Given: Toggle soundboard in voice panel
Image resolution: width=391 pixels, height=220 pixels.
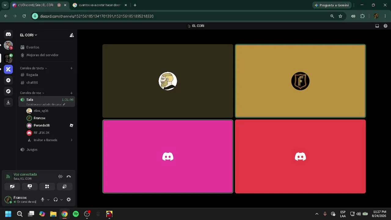Looking at the screenshot, I should pyautogui.click(x=65, y=186).
